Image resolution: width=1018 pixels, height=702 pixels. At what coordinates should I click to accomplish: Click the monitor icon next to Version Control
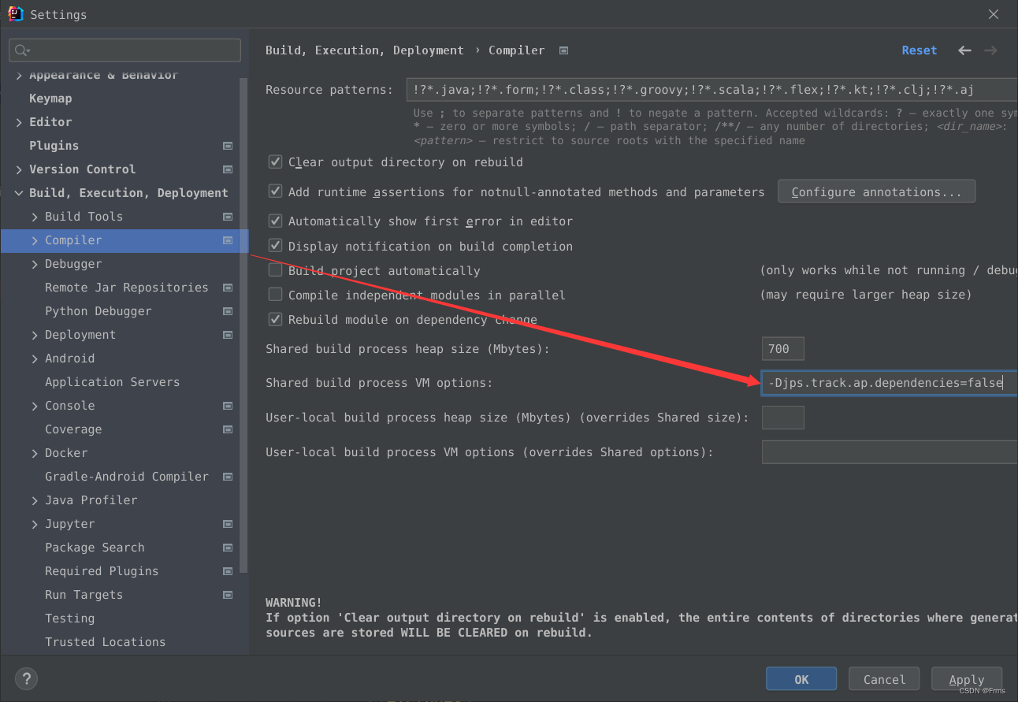point(228,169)
